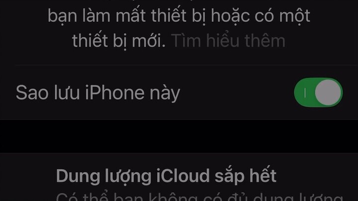The width and height of the screenshot is (358, 201).
Task: Tap the word thêm in the gray link
Action: pyautogui.click(x=265, y=41)
